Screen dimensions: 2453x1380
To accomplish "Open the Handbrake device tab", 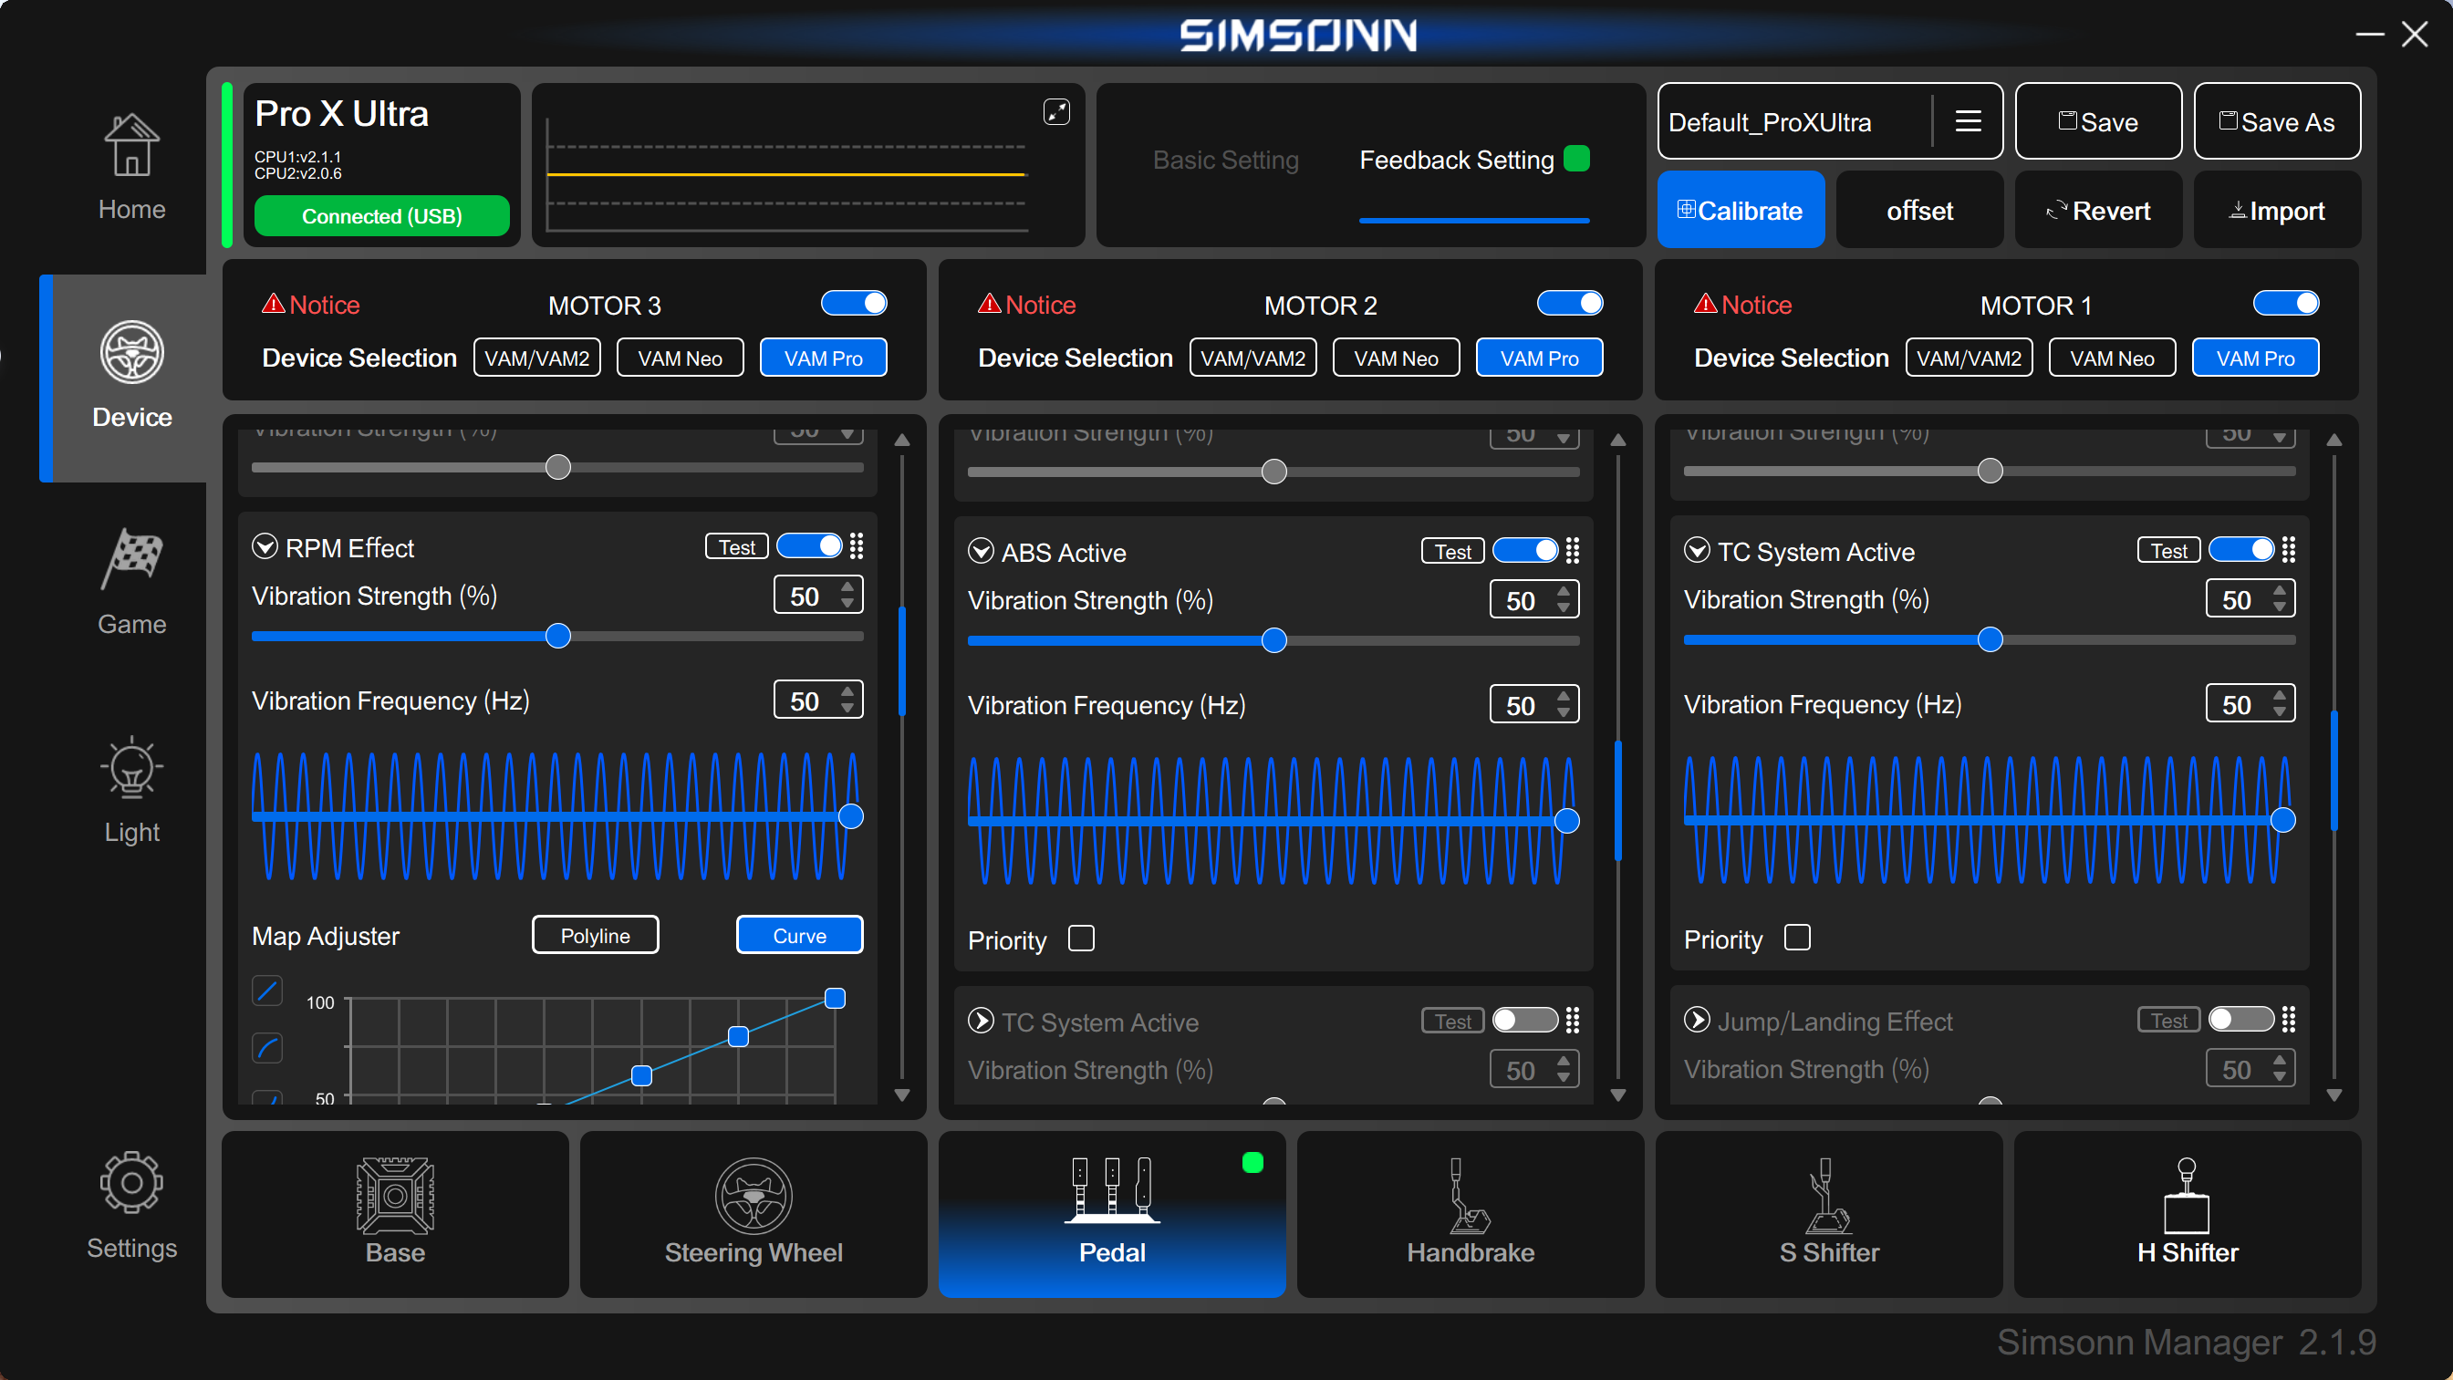I will click(1471, 1213).
